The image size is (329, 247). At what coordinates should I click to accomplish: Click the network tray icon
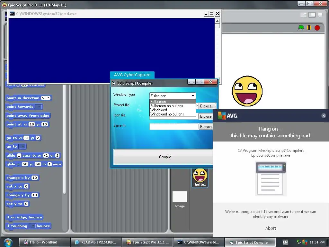click(x=299, y=242)
